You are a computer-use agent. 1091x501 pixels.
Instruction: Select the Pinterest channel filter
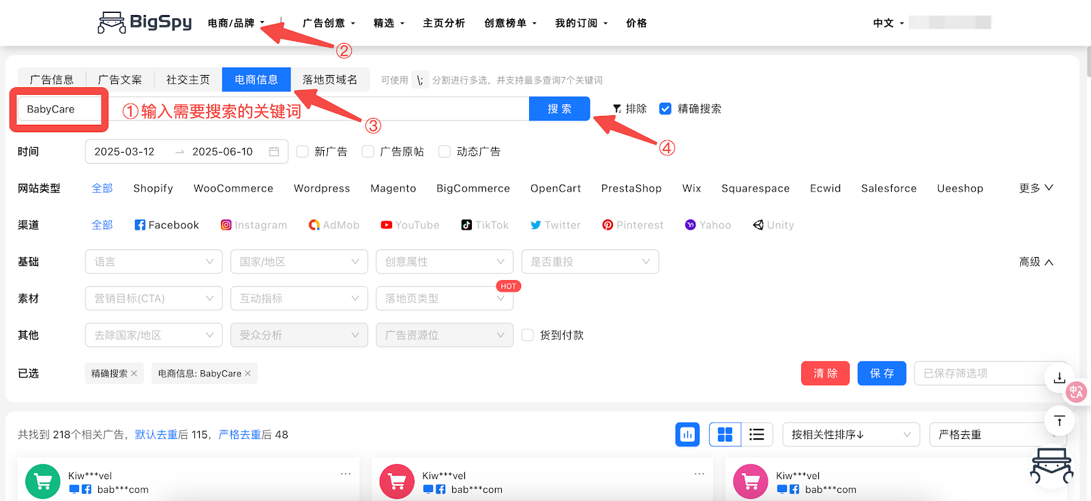tap(633, 225)
